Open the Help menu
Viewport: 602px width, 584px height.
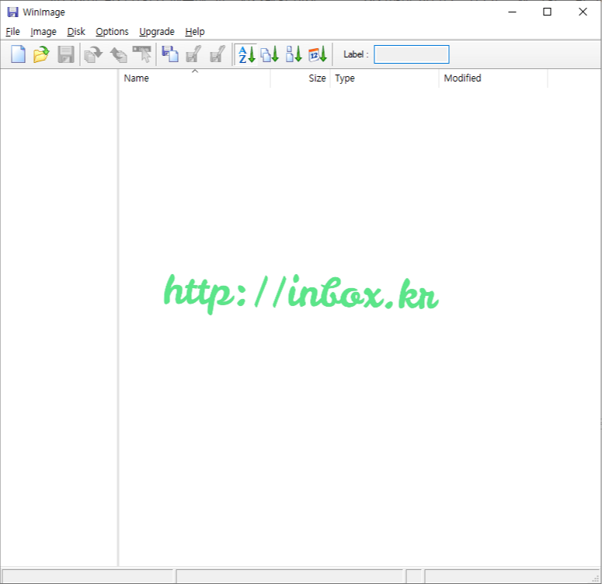[x=195, y=32]
